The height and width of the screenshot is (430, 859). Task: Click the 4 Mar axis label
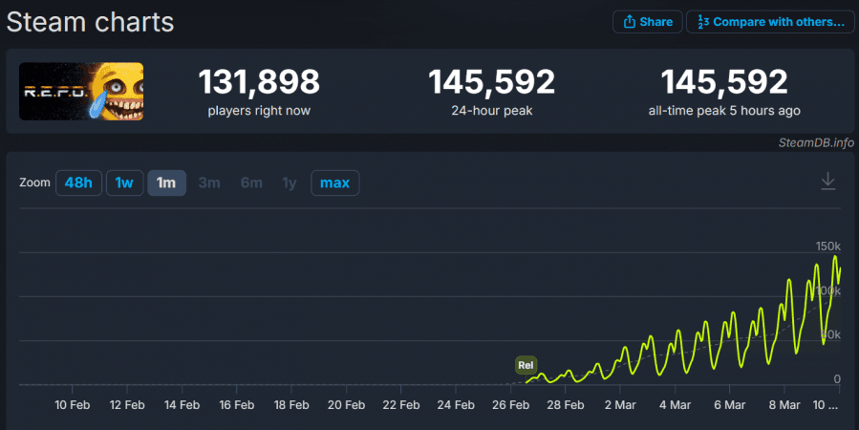click(675, 405)
